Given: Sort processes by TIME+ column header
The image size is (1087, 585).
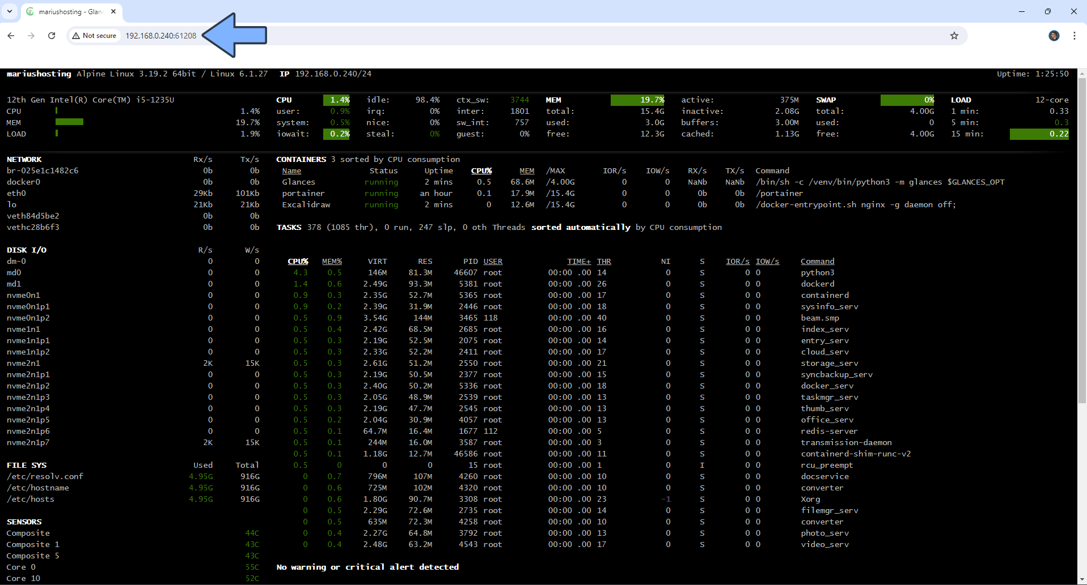Looking at the screenshot, I should [579, 262].
